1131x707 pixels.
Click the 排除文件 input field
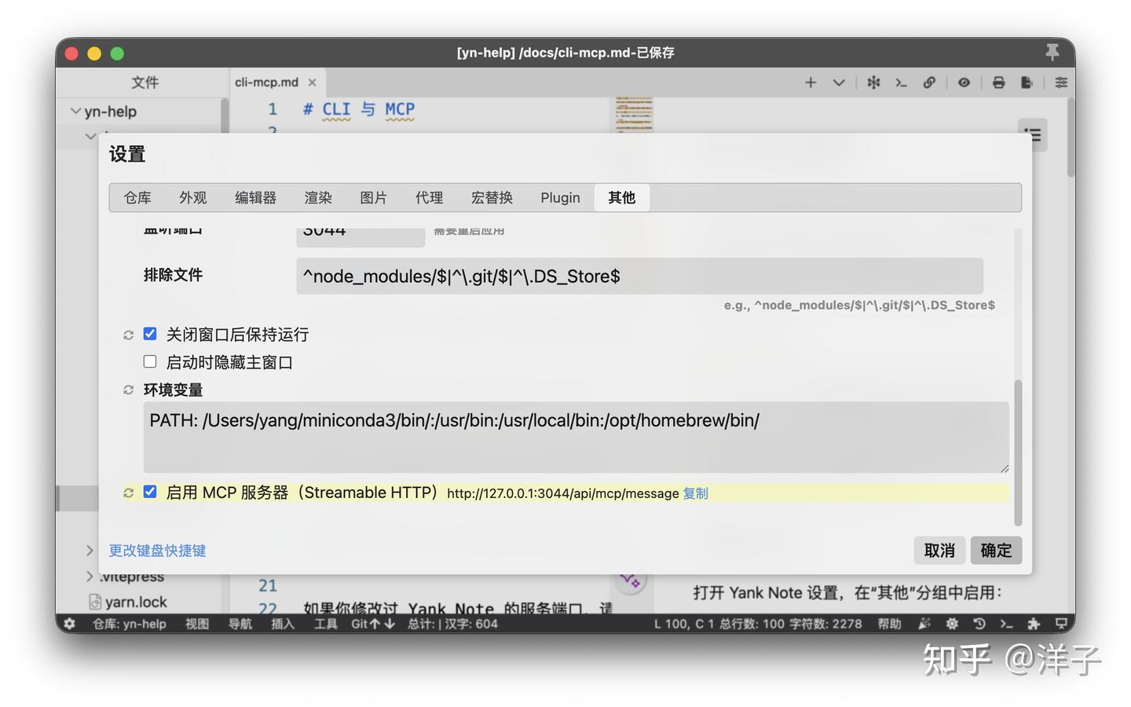point(639,277)
